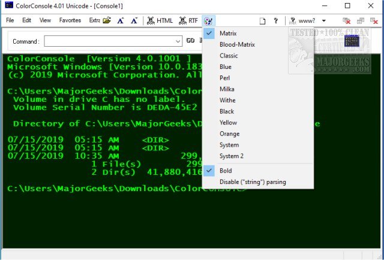
Task: Maximize the ColorConsole window
Action: coord(347,5)
